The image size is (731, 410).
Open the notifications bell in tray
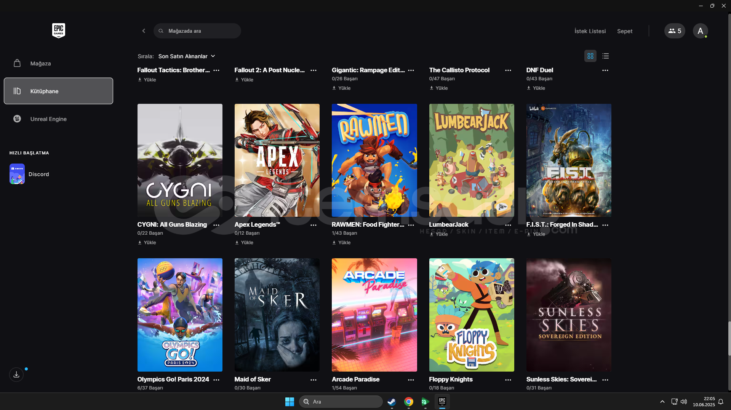coord(721,402)
